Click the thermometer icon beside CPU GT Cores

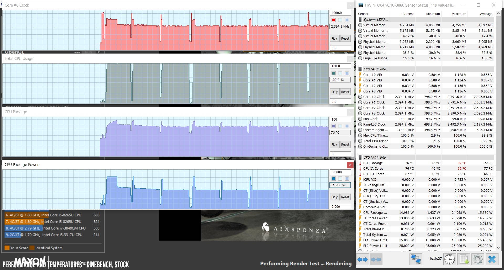pyautogui.click(x=360, y=174)
